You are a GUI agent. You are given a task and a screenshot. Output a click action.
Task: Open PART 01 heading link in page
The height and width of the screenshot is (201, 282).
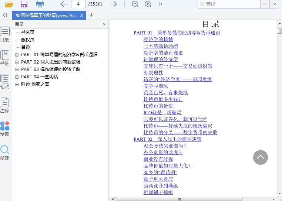[x=177, y=33]
